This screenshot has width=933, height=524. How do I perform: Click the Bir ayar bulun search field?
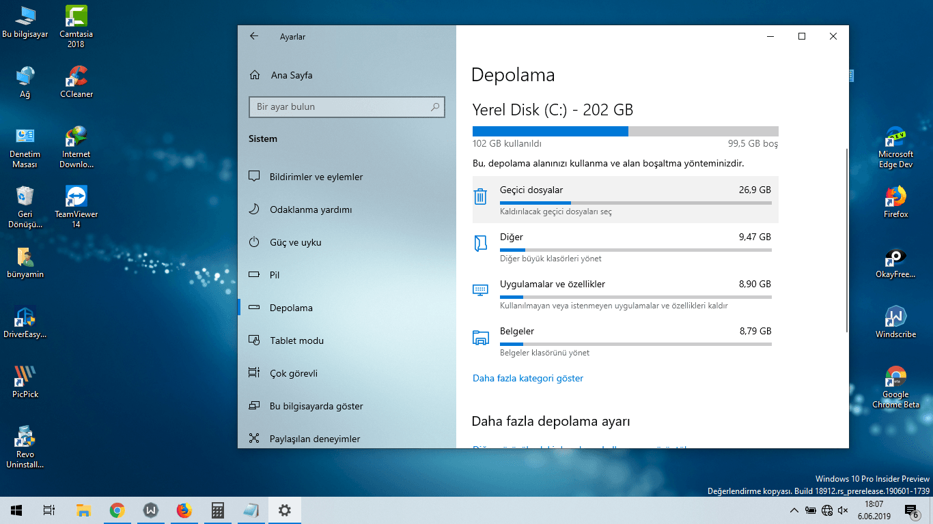coord(347,107)
